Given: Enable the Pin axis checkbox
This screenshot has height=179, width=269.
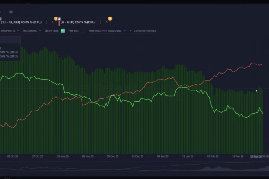Looking at the screenshot, I should click(82, 31).
